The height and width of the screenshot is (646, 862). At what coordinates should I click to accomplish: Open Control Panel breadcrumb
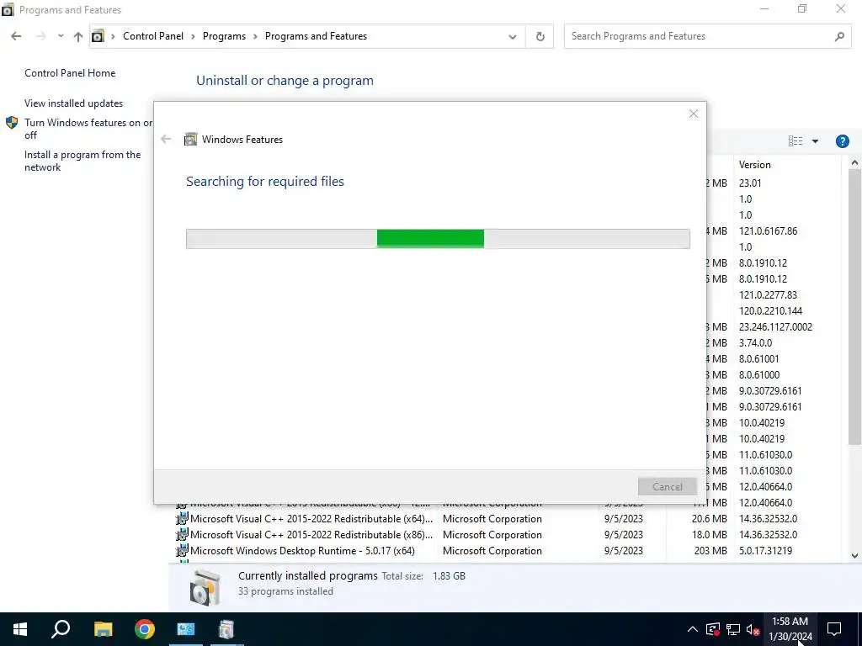[x=153, y=36]
